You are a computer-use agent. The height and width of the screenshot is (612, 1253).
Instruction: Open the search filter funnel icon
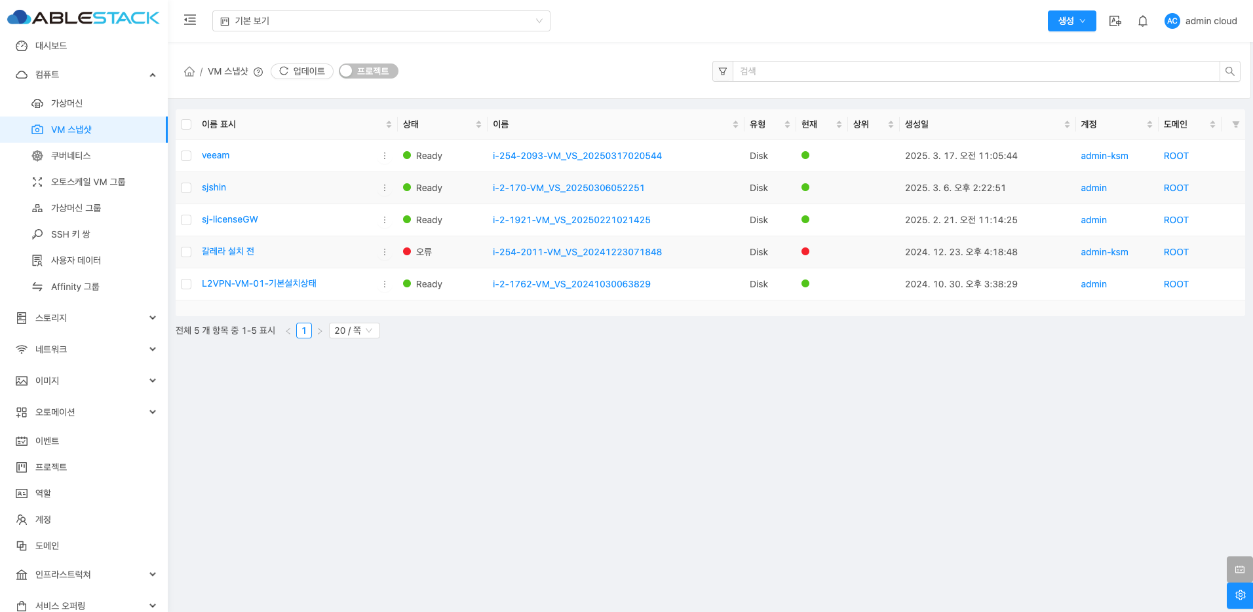point(723,71)
